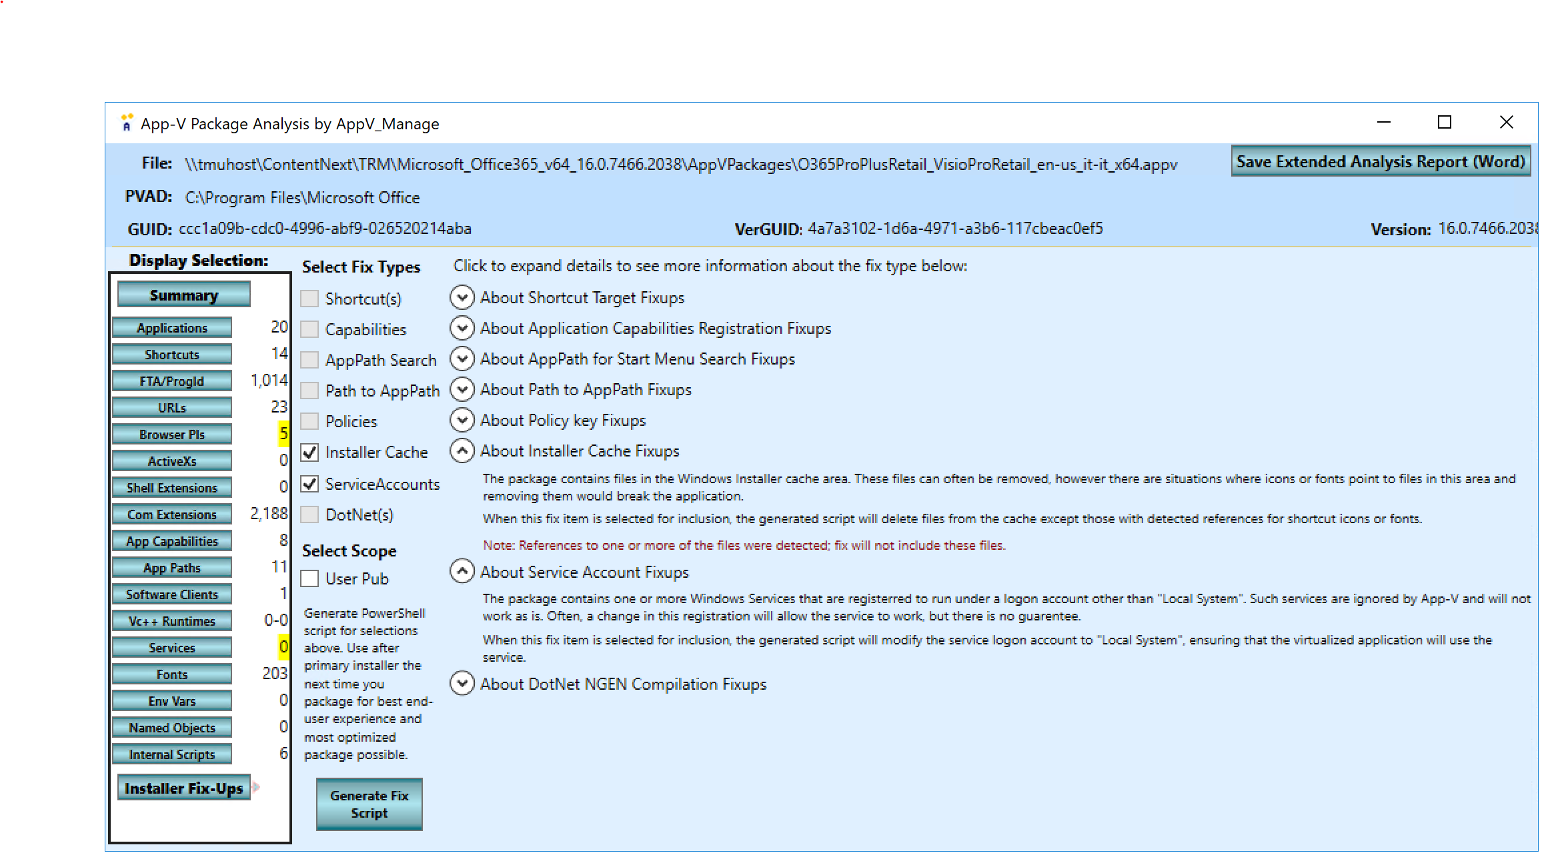Switch to the Shortcuts view
The width and height of the screenshot is (1546, 859).
(x=172, y=354)
